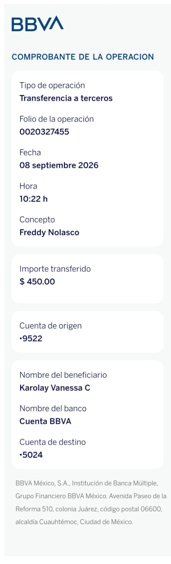Click the Cuenta BBVA bank name
Image resolution: width=171 pixels, height=564 pixels.
(x=45, y=421)
